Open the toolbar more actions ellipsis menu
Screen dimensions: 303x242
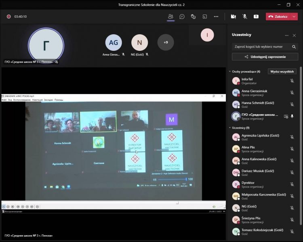point(216,17)
